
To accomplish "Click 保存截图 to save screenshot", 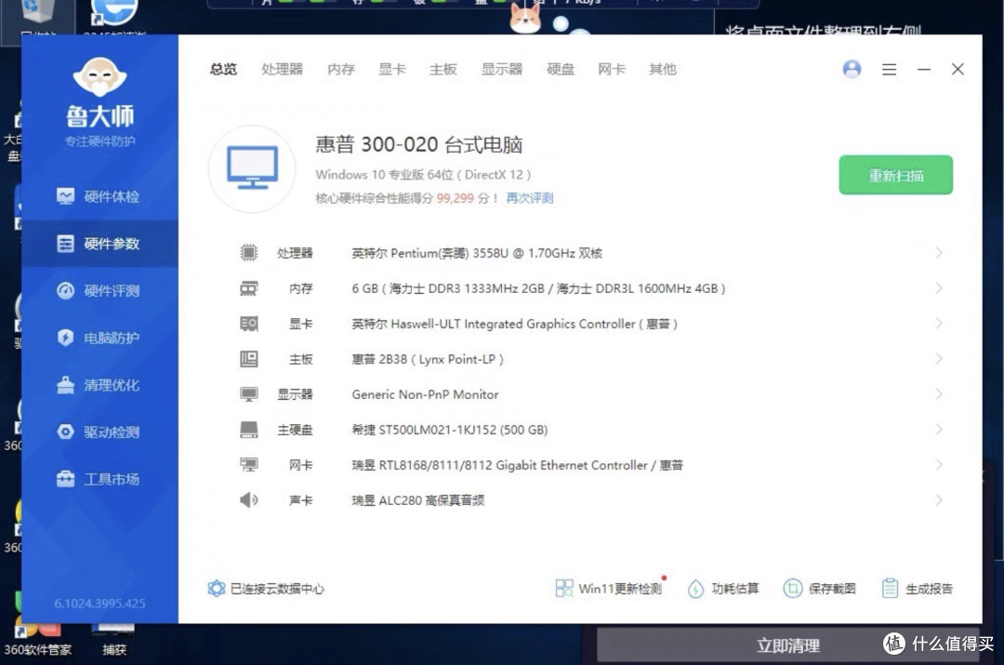I will 820,588.
